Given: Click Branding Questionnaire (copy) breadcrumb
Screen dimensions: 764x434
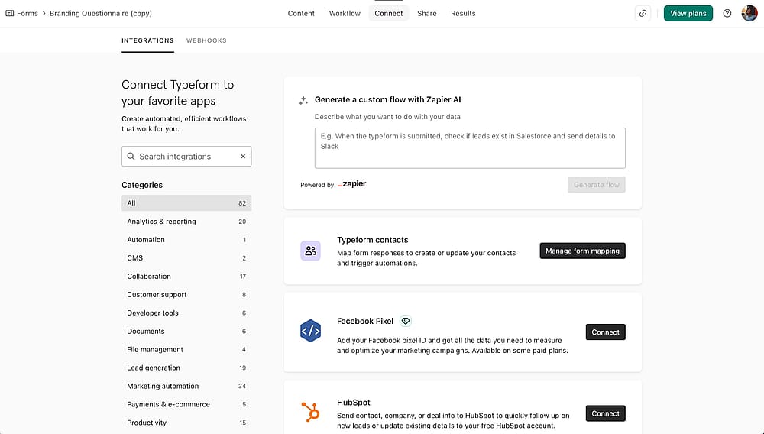Looking at the screenshot, I should click(101, 13).
